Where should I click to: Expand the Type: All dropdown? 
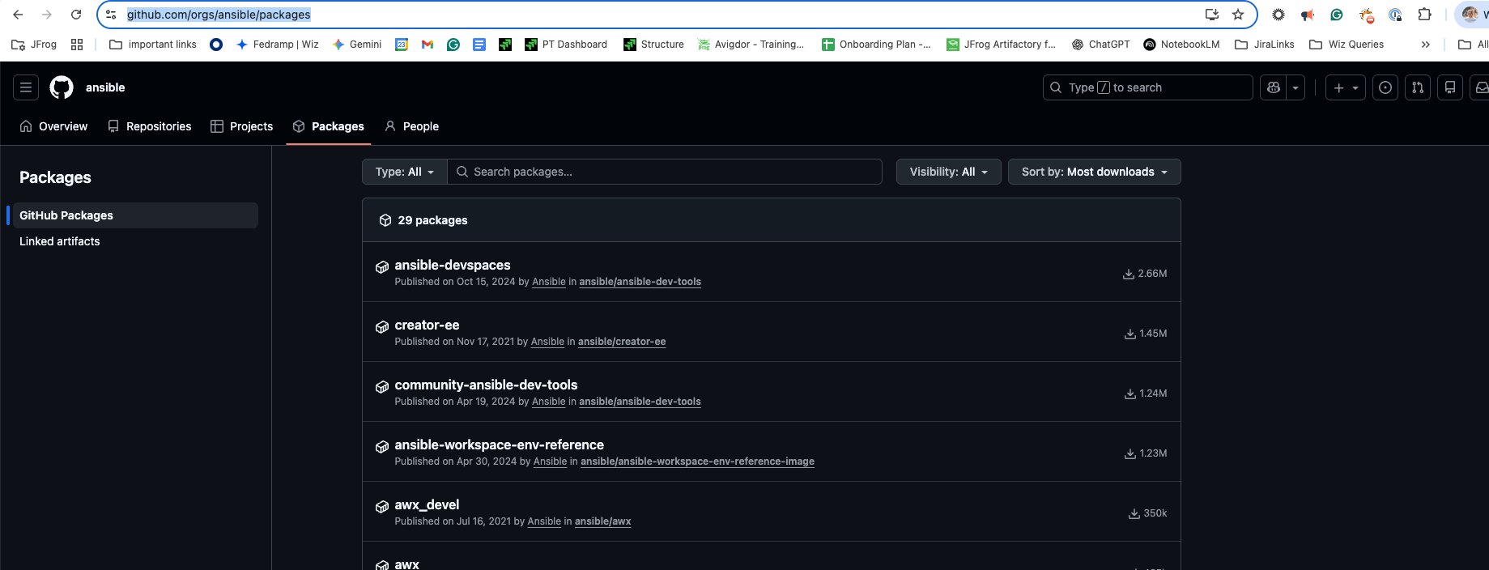[x=405, y=172]
